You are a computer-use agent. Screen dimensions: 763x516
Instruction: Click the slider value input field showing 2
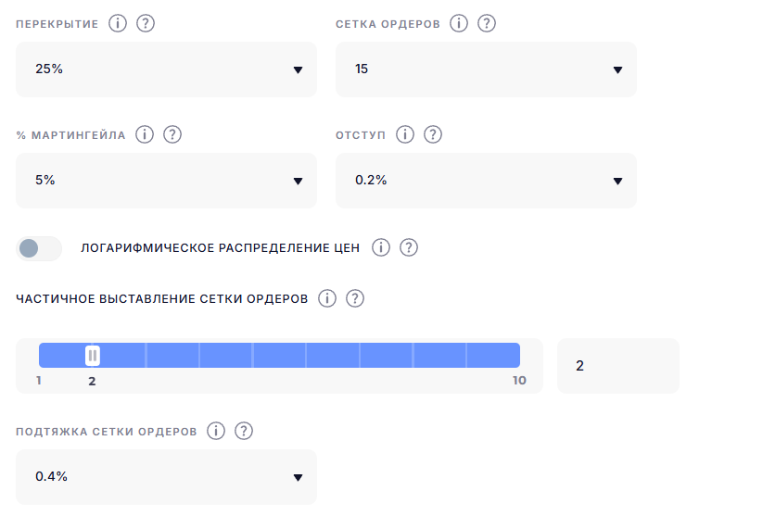pyautogui.click(x=618, y=366)
